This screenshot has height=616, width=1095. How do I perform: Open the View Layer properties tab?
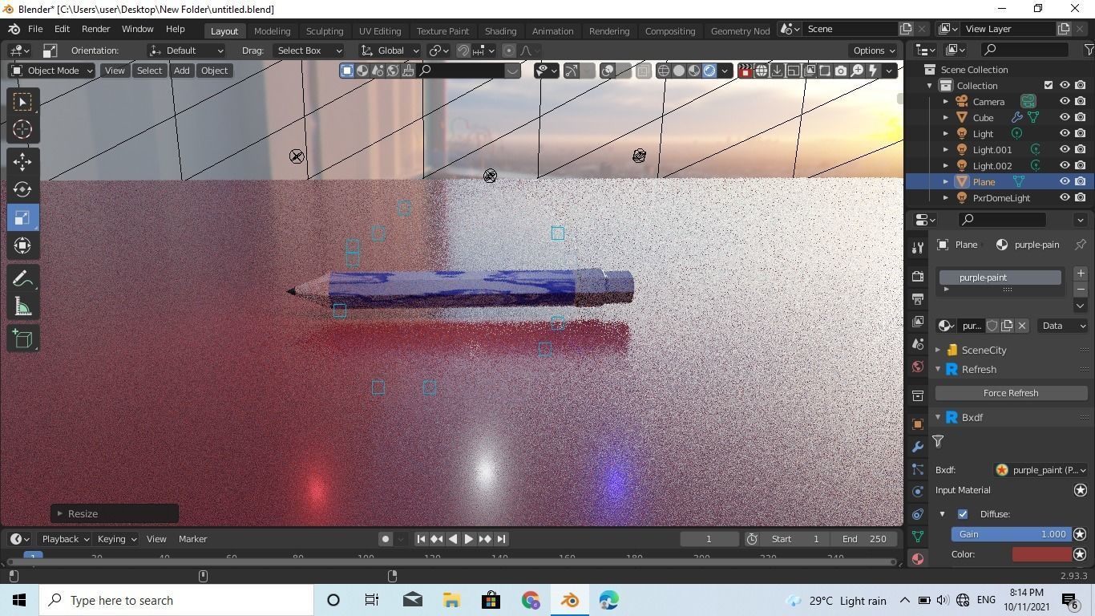[918, 321]
